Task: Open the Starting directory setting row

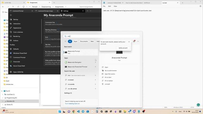Action: (x=73, y=31)
